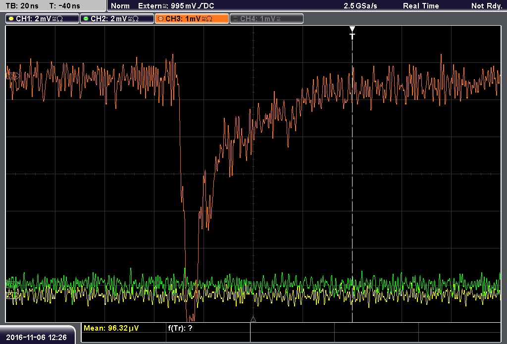Click the green CH2 ground level marker
This screenshot has height=344, width=507.
12,285
